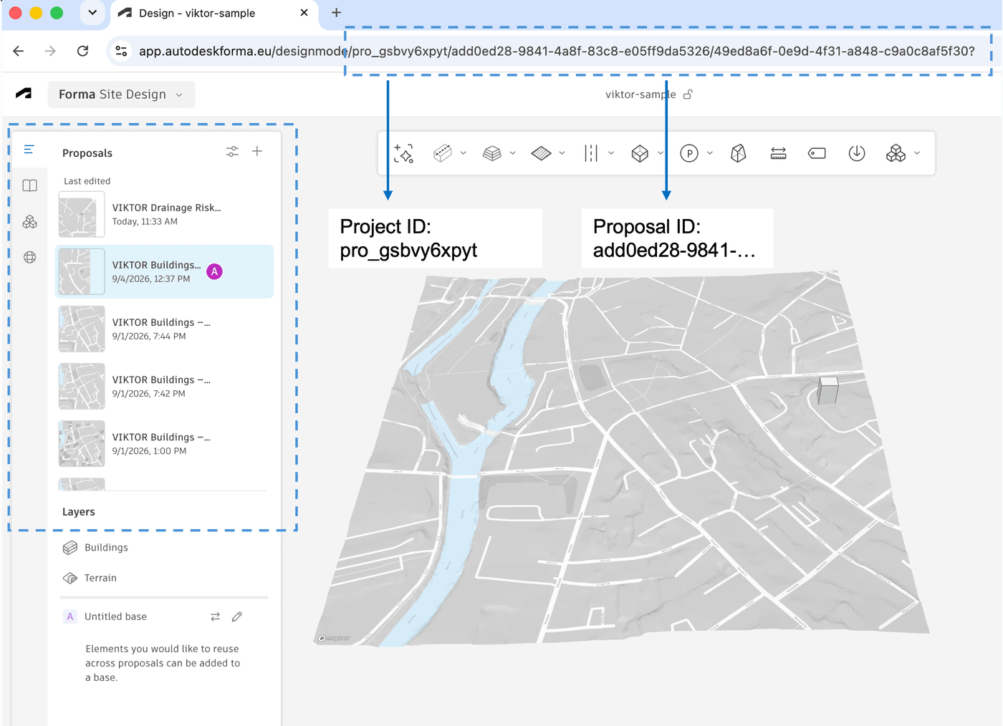Open VIKTOR Buildings proposal edited 1:00 PM
Image resolution: width=1003 pixels, height=726 pixels.
pyautogui.click(x=164, y=443)
